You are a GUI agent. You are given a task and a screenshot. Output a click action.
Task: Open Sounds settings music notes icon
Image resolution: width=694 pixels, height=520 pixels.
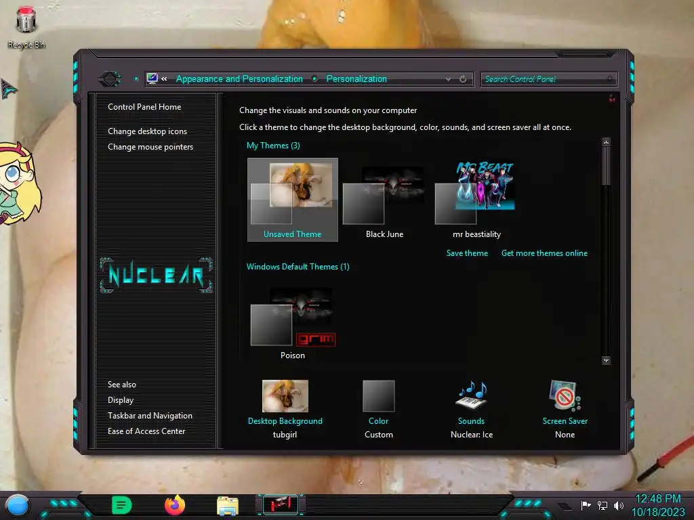[471, 395]
